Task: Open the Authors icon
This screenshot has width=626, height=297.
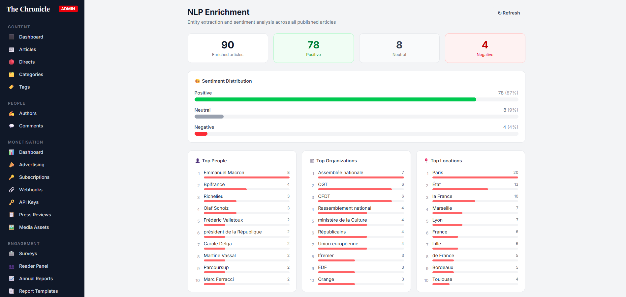Action: pyautogui.click(x=12, y=113)
